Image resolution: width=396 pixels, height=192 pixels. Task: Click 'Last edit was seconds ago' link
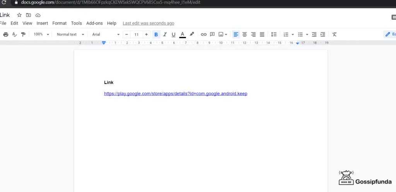[x=148, y=23]
